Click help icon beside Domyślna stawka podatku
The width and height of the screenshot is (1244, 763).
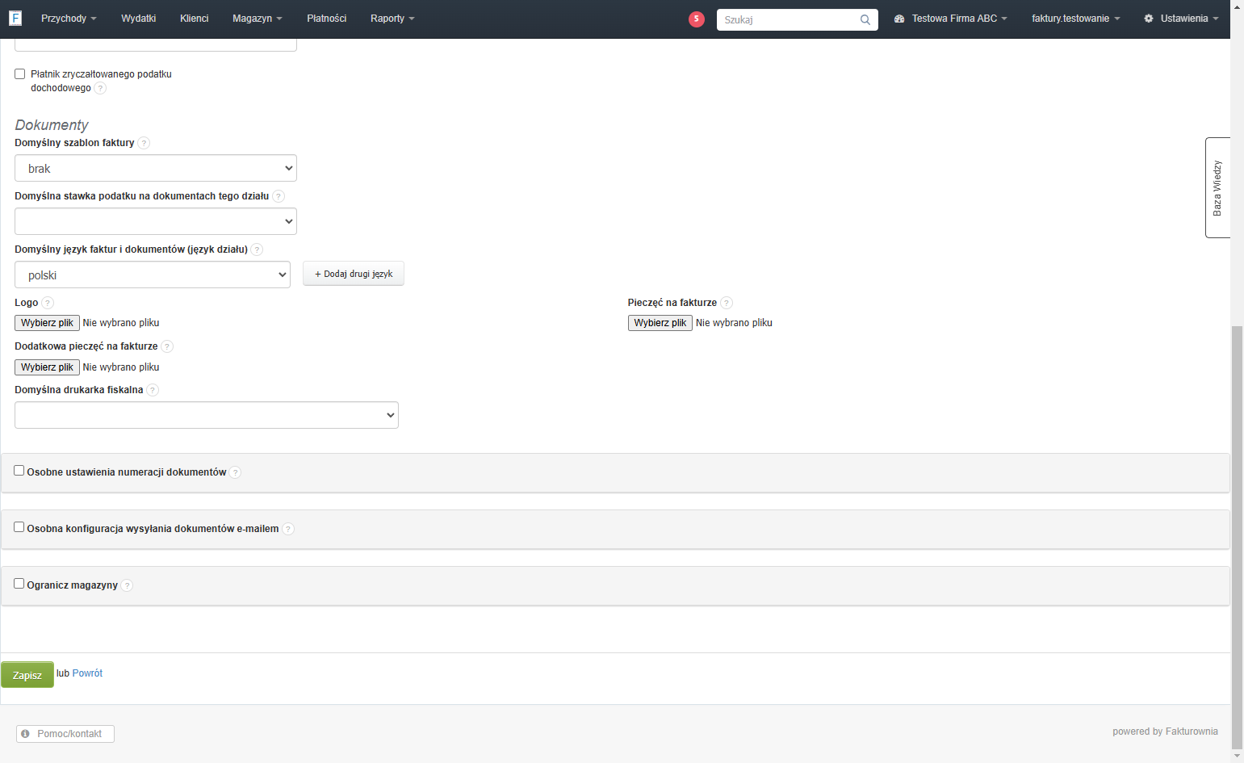279,196
